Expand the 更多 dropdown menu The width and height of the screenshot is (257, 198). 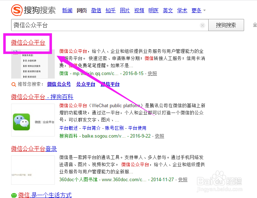click(198, 10)
